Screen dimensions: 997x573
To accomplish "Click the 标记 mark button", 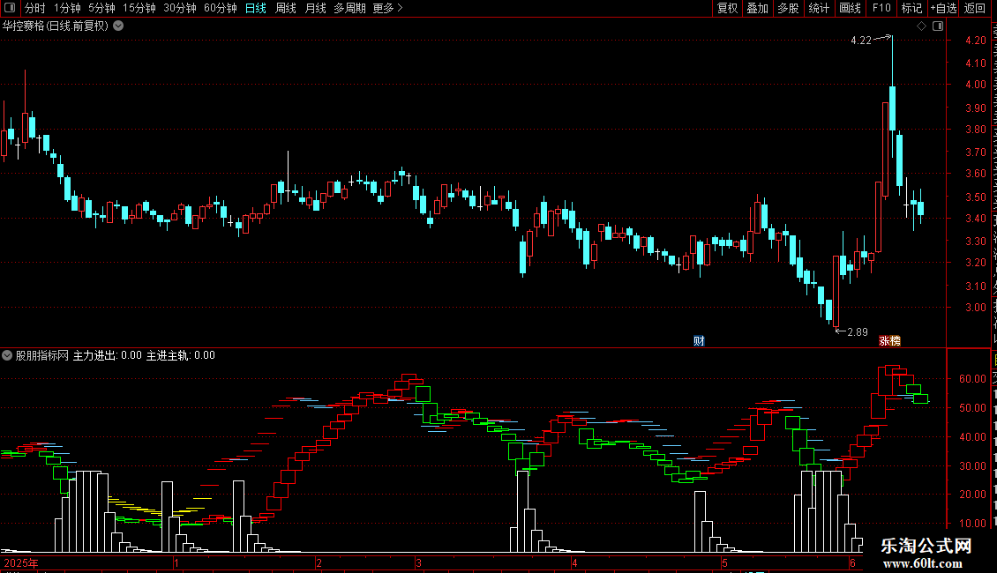I will [x=911, y=8].
